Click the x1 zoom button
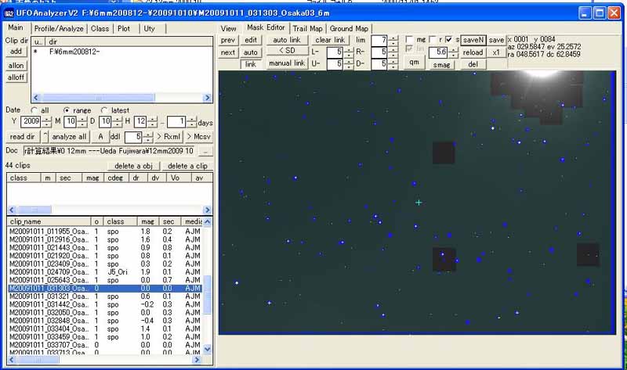Screen dimensions: 627x370 (496, 52)
